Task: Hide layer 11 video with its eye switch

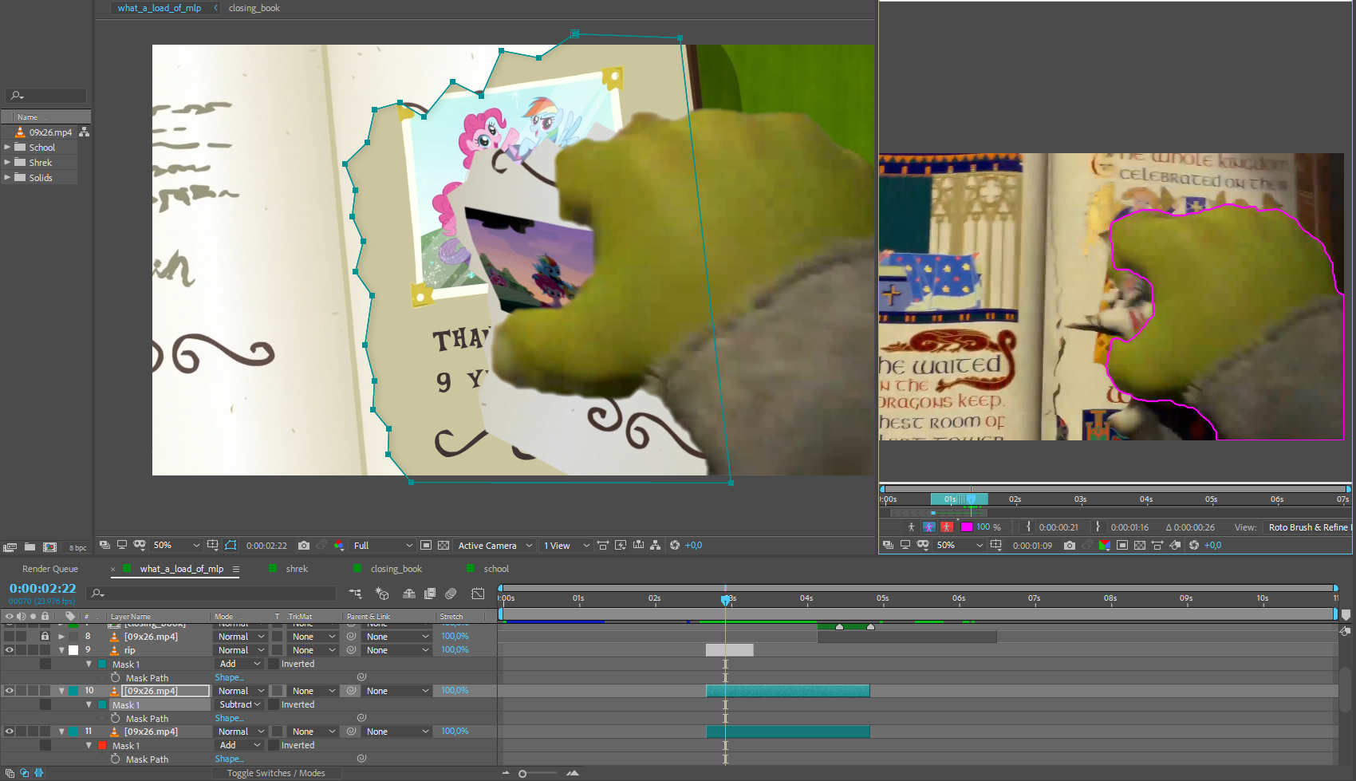Action: pos(10,732)
